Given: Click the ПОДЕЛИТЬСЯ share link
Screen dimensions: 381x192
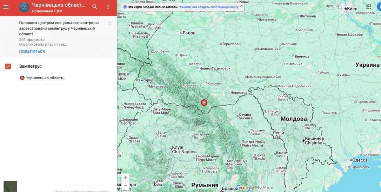Looking at the screenshot, I should (x=32, y=51).
